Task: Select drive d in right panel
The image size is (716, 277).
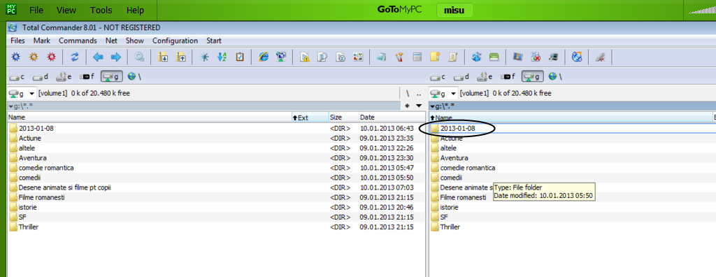Action: pos(461,77)
